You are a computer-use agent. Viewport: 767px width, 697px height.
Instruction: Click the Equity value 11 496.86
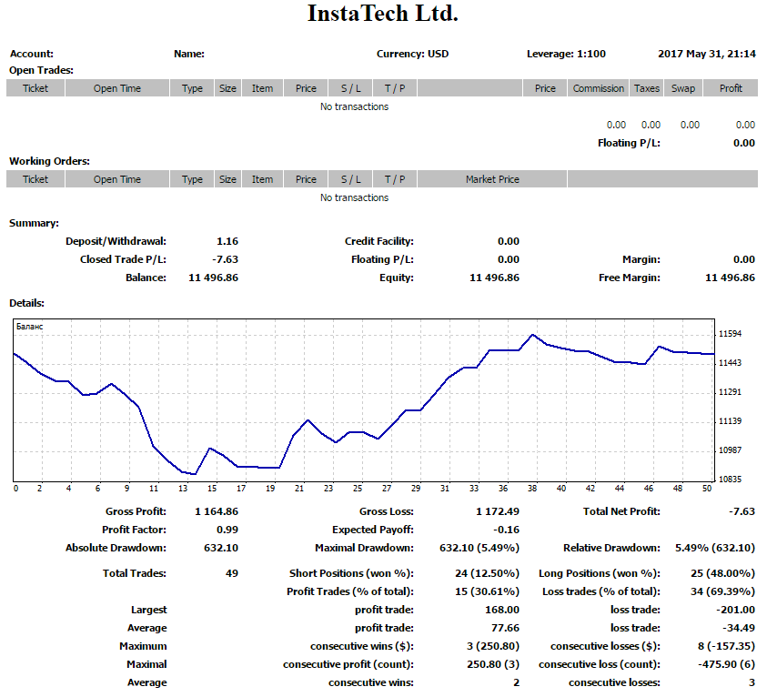coord(495,278)
